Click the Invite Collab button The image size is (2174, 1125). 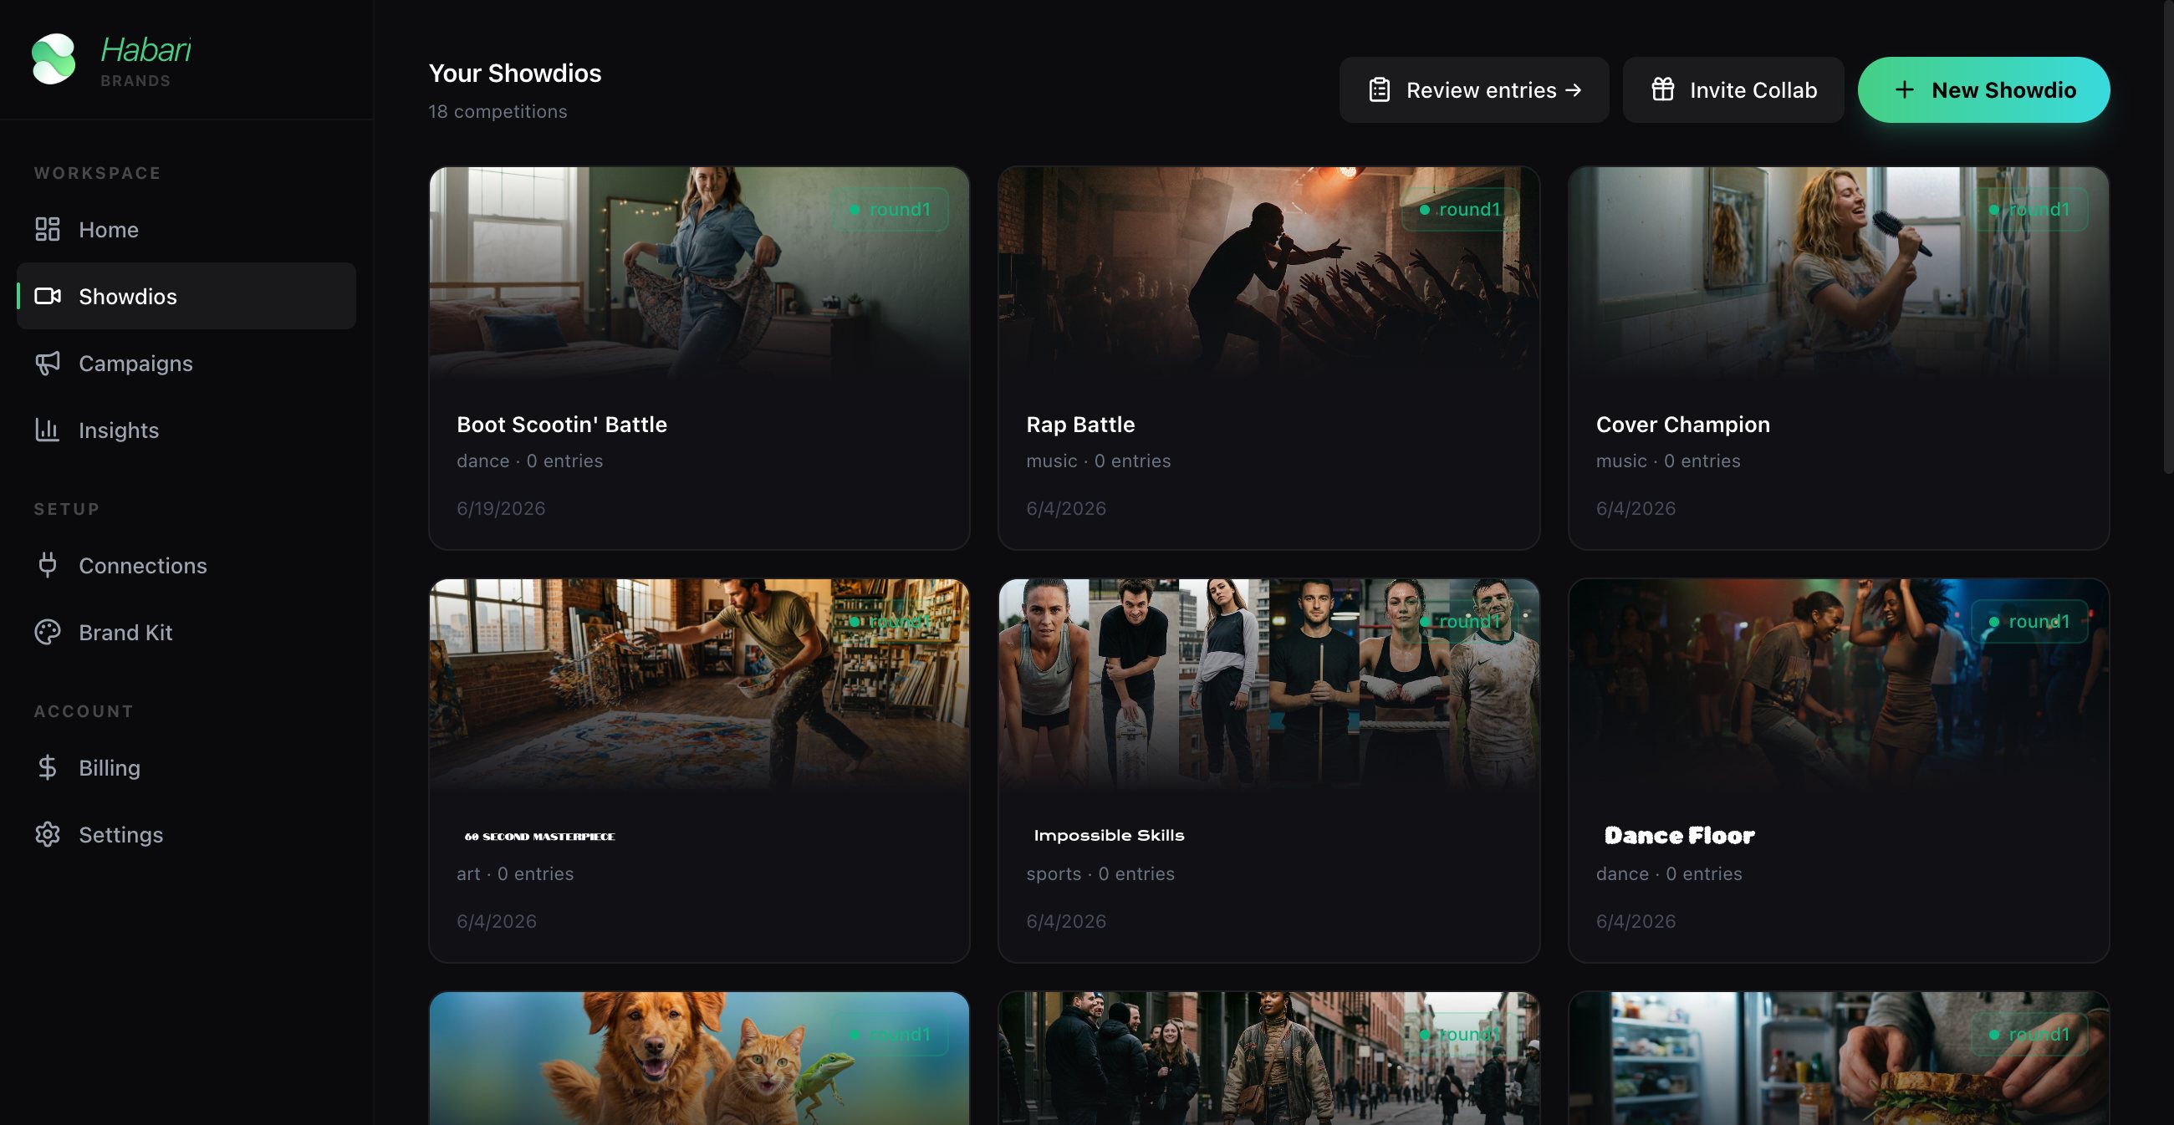pos(1733,89)
